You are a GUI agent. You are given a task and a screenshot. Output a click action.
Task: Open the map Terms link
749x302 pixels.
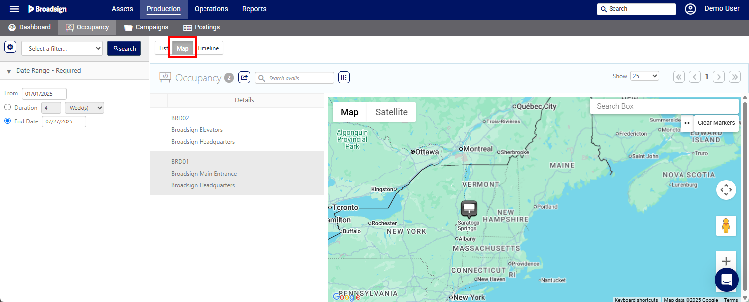coord(731,299)
